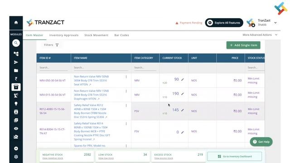Open the checklist tasks module icon

[x=16, y=120]
